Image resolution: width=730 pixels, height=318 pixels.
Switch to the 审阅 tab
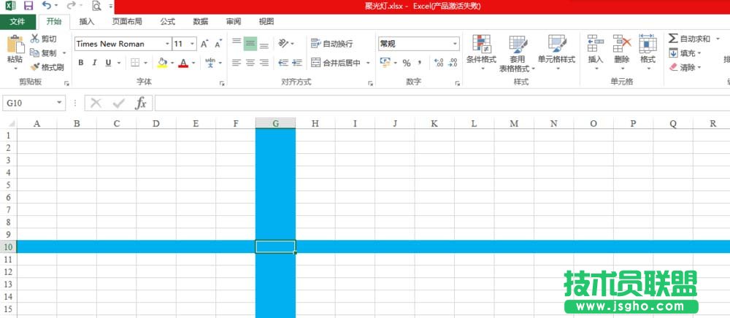click(234, 21)
